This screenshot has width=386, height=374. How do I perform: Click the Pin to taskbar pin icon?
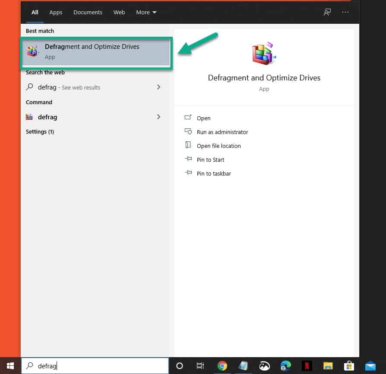188,173
